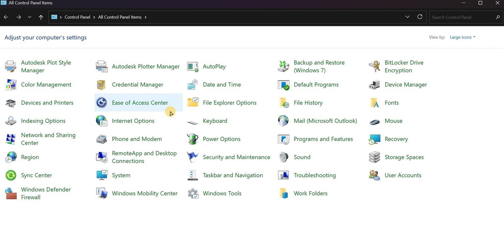Open the Autodesk Plotter Manager printer icon

tap(102, 66)
